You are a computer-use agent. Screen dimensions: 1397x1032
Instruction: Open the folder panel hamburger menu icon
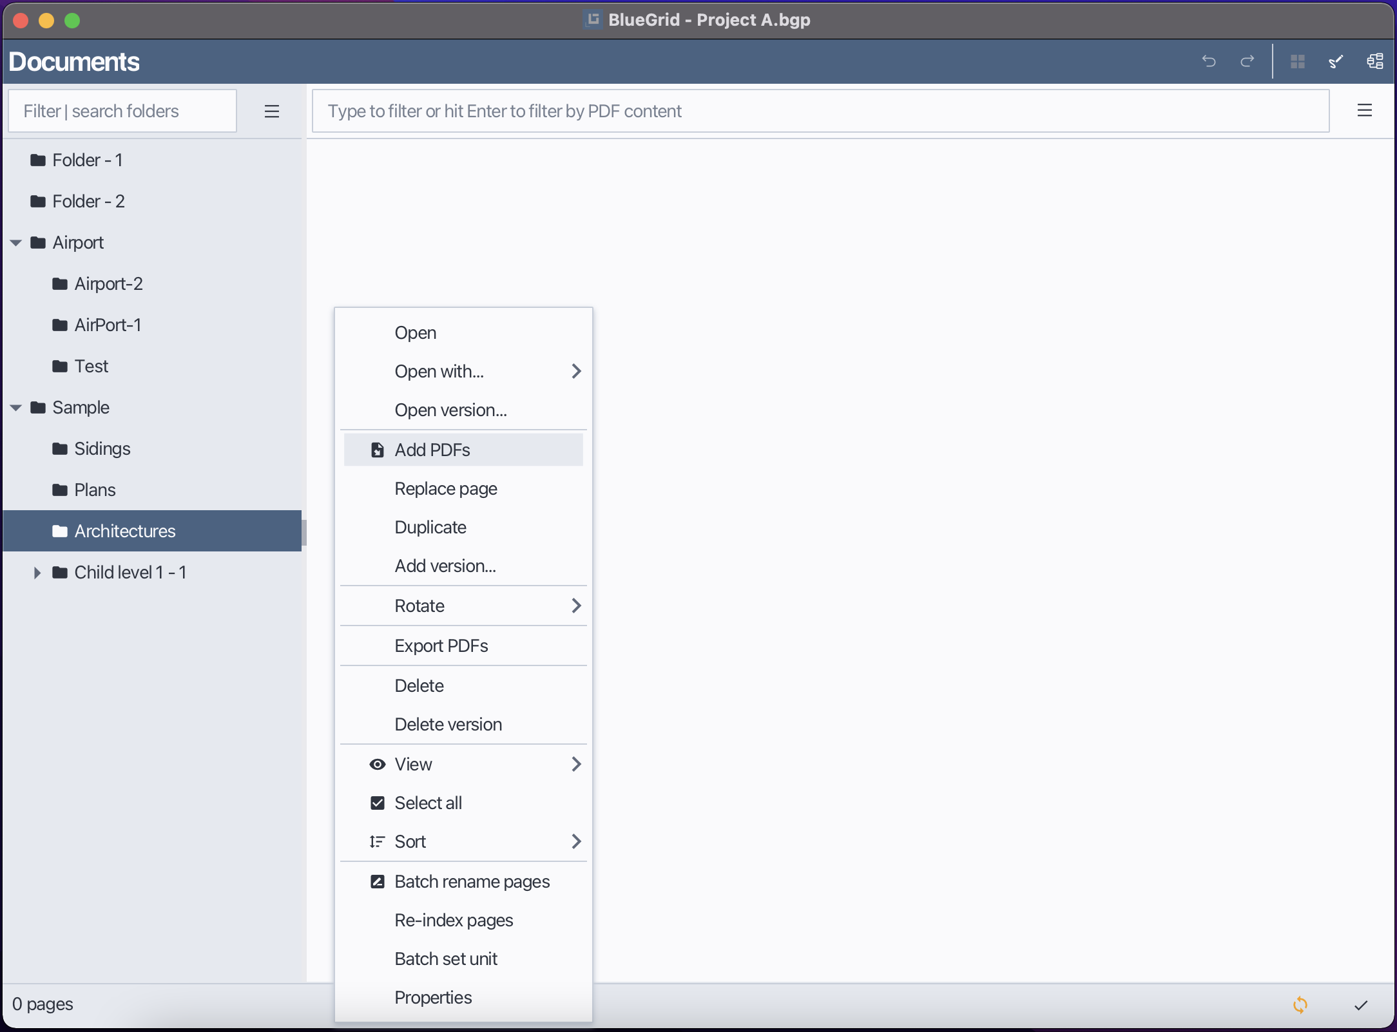pyautogui.click(x=272, y=111)
